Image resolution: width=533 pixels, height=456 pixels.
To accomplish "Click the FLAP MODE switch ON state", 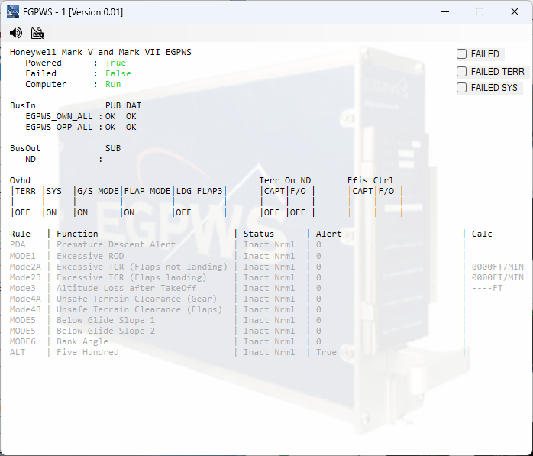I will click(x=130, y=212).
